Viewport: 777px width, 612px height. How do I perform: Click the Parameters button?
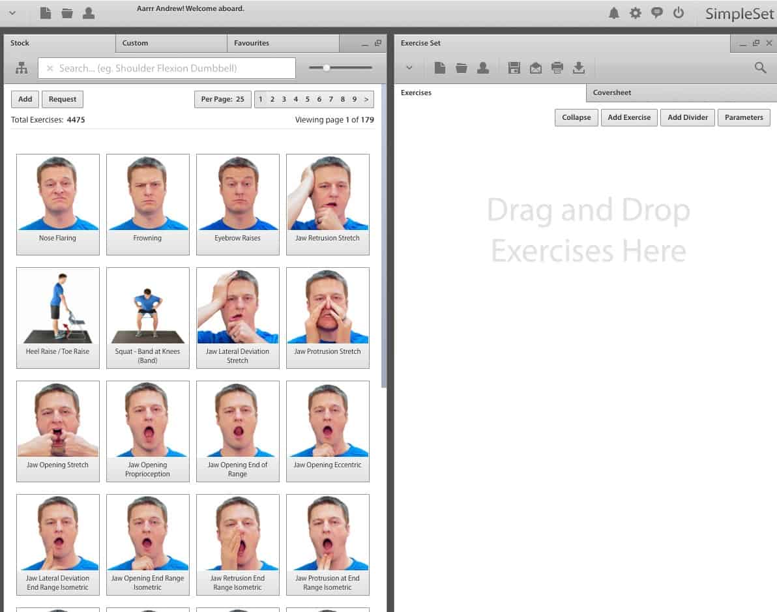[x=744, y=117]
